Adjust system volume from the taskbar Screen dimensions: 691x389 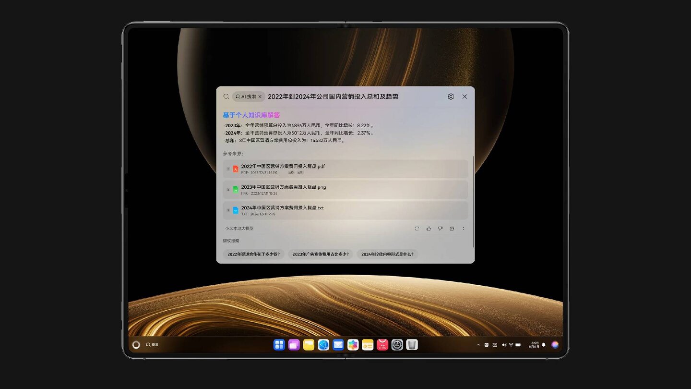504,344
